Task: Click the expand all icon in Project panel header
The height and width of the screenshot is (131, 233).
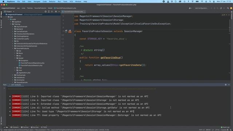Action: [49, 11]
